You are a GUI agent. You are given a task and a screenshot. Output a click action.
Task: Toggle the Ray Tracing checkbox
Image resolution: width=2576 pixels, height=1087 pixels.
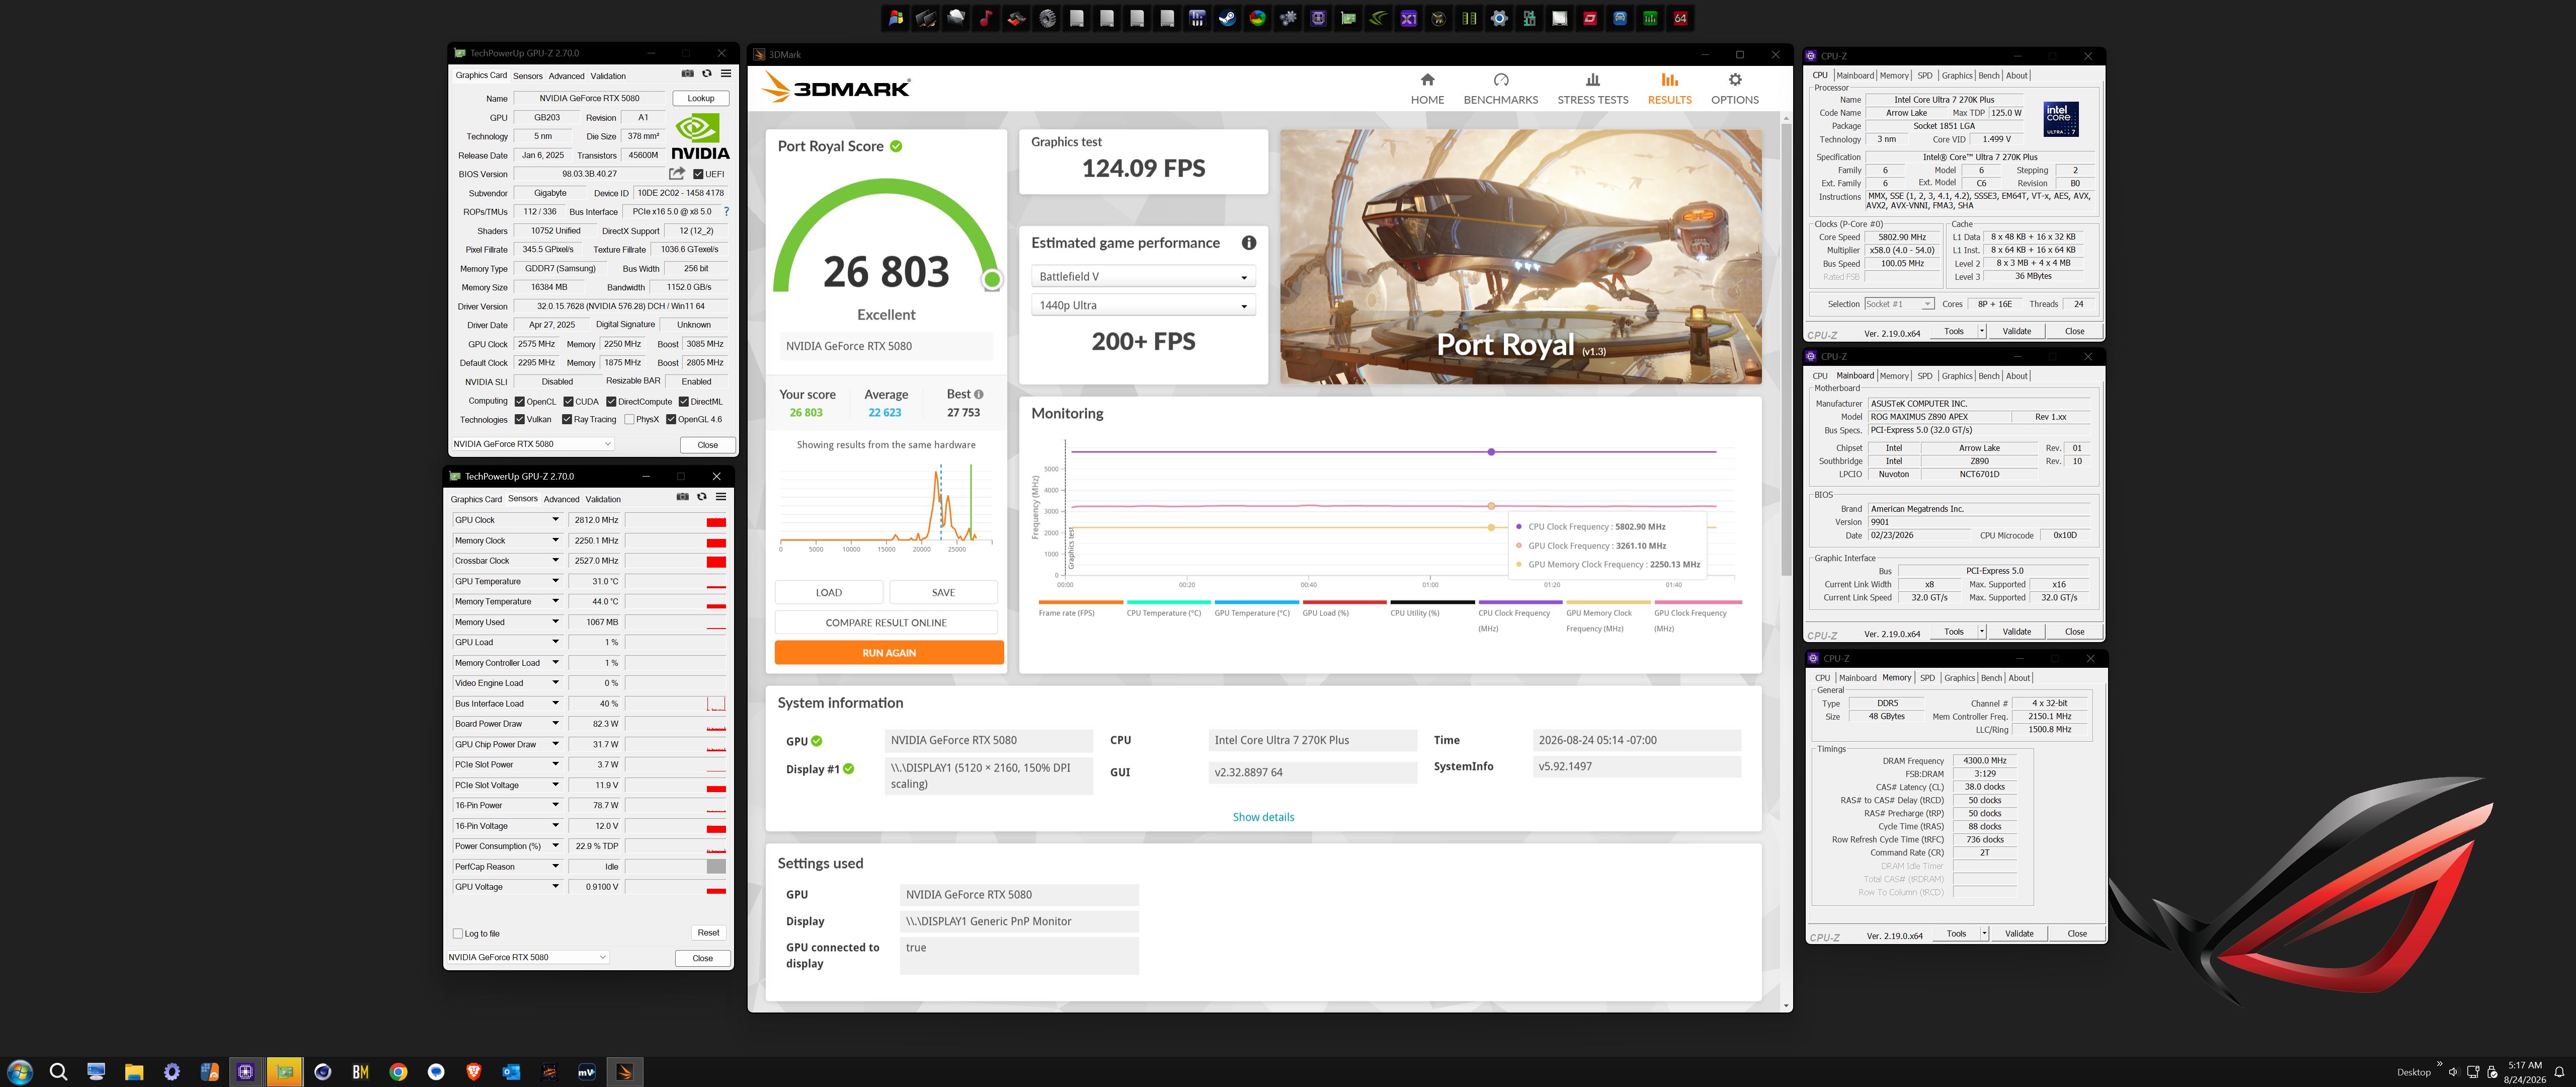pos(567,420)
